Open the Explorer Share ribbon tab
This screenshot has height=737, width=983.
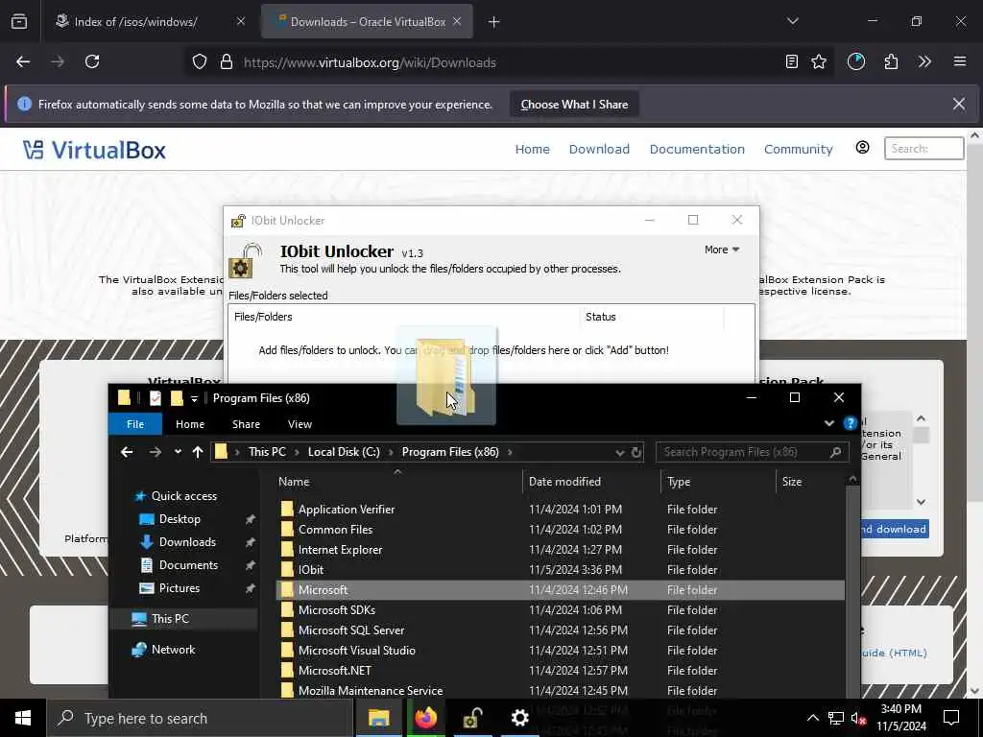(x=246, y=424)
